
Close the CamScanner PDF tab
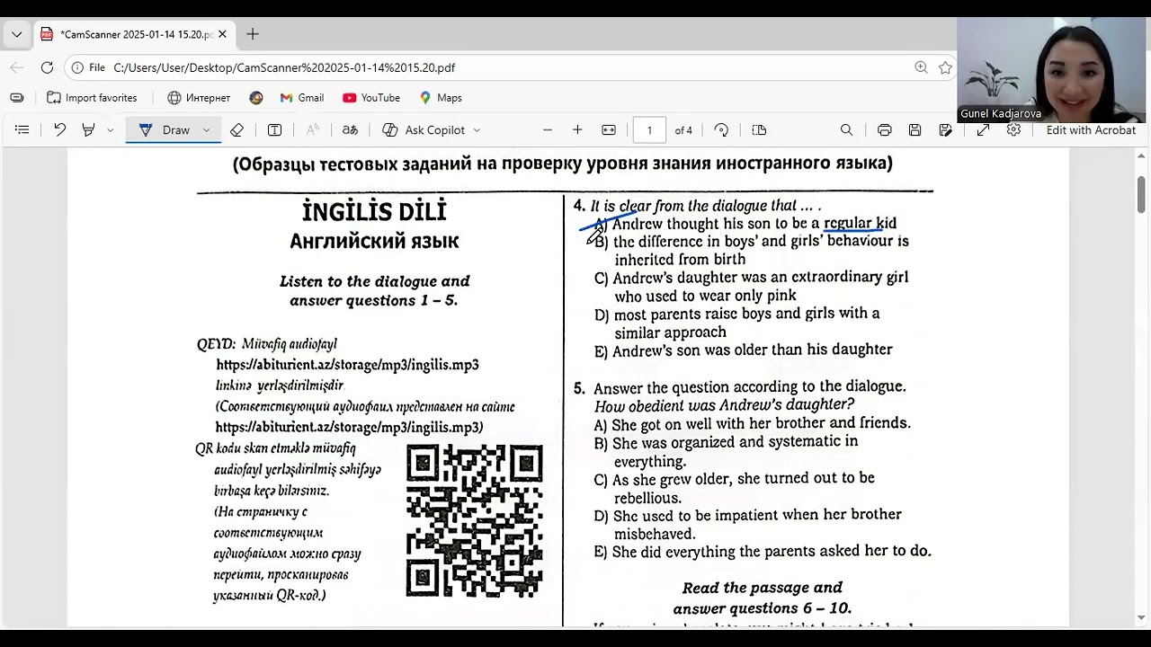[x=222, y=34]
